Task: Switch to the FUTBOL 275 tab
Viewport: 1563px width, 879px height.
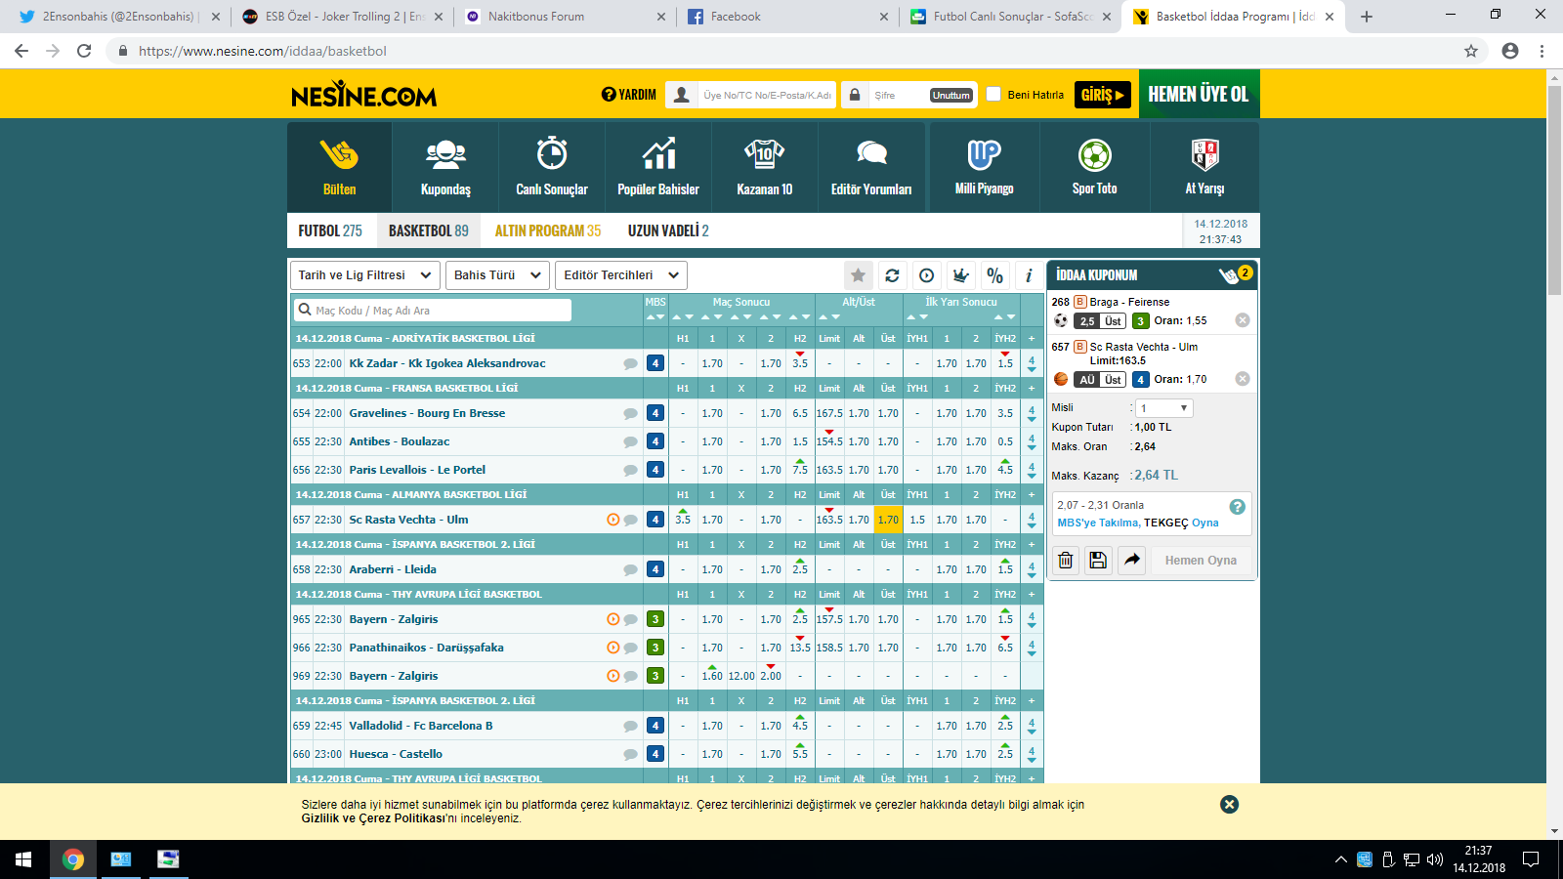Action: click(330, 230)
